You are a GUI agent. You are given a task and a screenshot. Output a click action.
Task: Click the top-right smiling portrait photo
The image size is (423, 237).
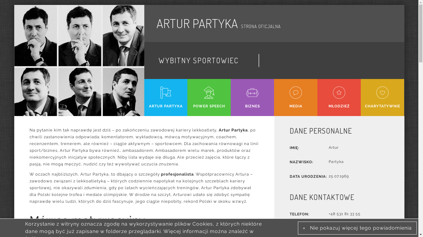[123, 36]
